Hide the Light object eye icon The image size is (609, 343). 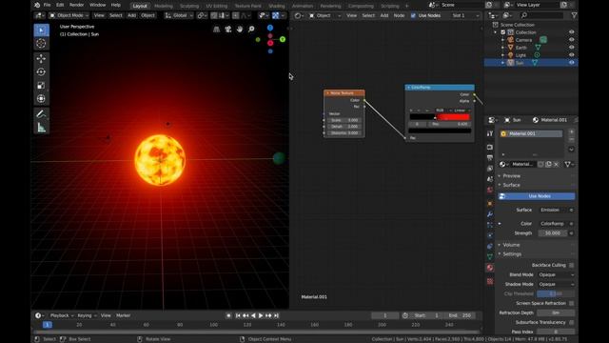571,55
